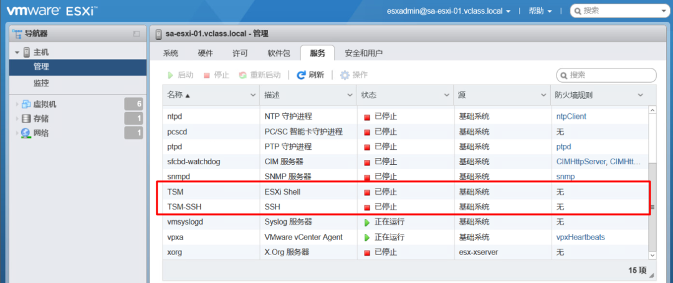This screenshot has width=673, height=283.
Task: Switch to the Licensing (许可) tab
Action: tap(240, 53)
